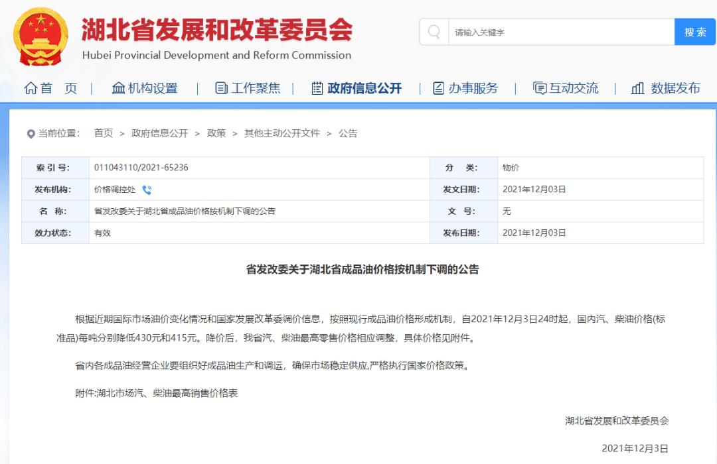717x464 pixels.
Task: Click the 物价 category value
Action: [511, 168]
